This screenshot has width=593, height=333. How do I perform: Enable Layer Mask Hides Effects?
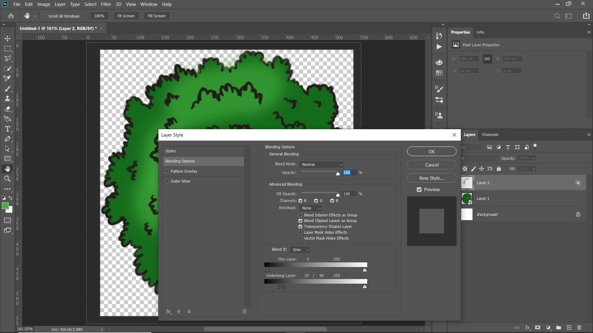point(300,232)
